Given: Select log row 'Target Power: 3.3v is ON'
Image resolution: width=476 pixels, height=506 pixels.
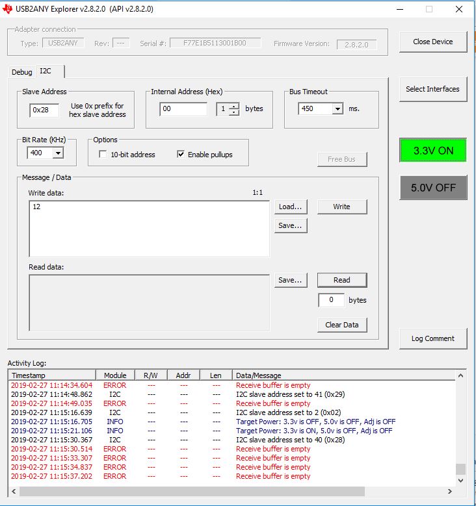Looking at the screenshot, I should click(232, 431).
